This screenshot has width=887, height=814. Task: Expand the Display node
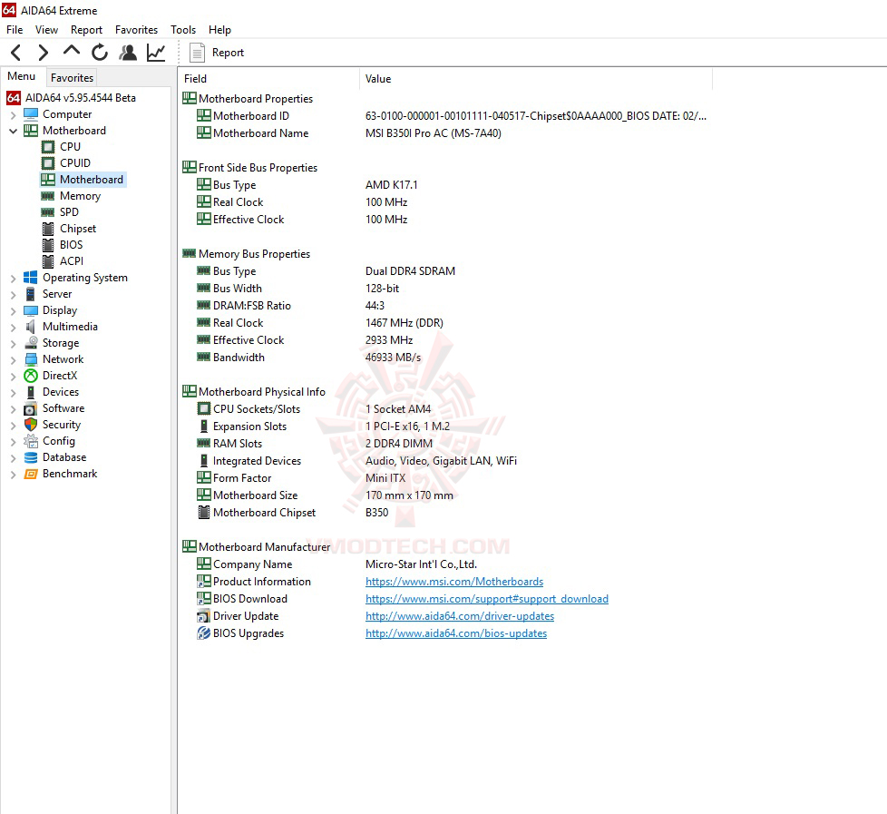click(x=13, y=311)
